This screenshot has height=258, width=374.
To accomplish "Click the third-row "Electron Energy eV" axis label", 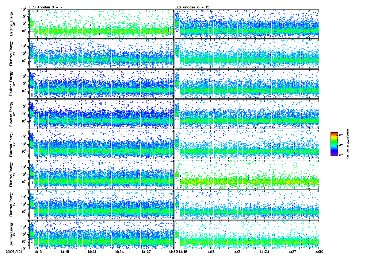I will [x=12, y=84].
